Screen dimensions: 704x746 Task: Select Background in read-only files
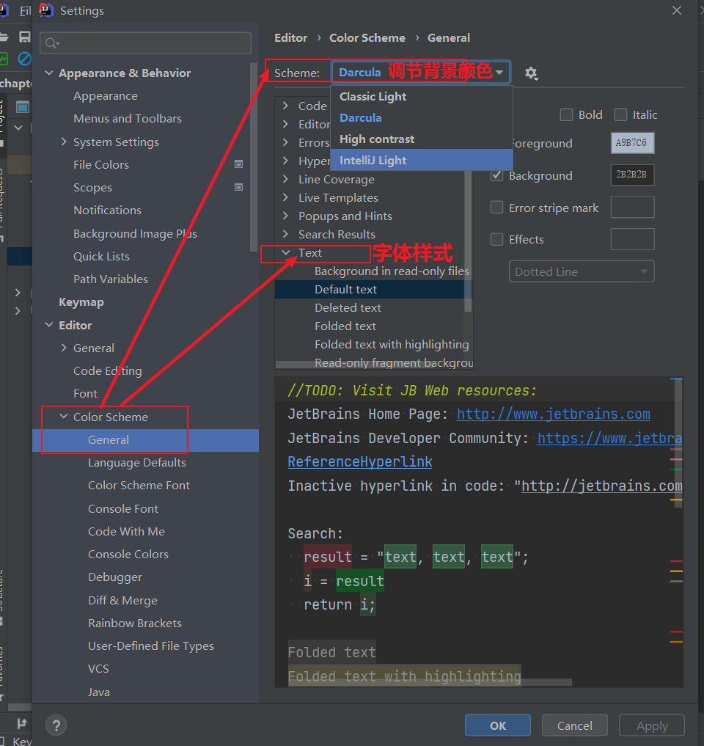tap(392, 271)
